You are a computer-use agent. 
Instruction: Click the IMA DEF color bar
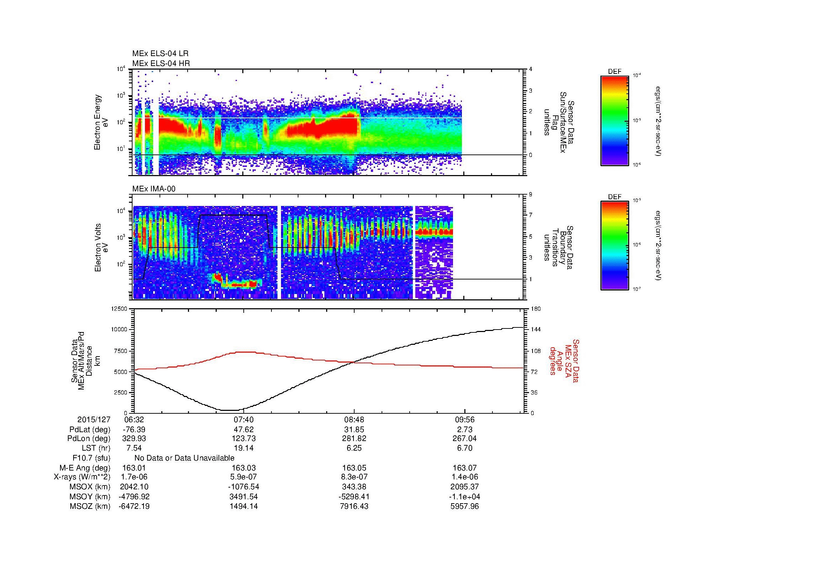[x=614, y=246]
